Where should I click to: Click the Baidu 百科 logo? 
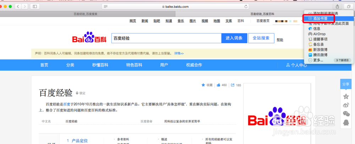point(89,37)
